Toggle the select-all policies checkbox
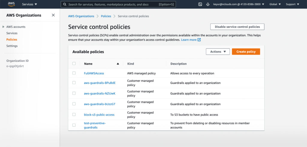Viewport: 307px width, 147px height. click(74, 63)
